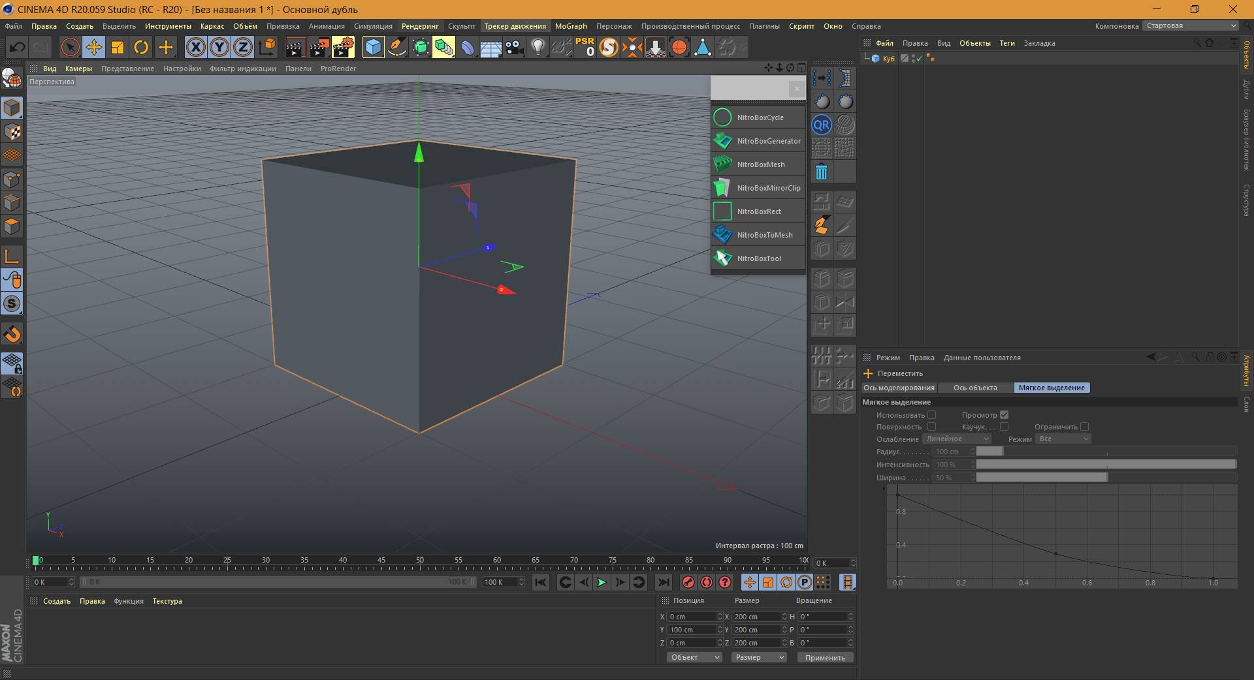
Task: Activate the Rotate tool
Action: point(141,47)
